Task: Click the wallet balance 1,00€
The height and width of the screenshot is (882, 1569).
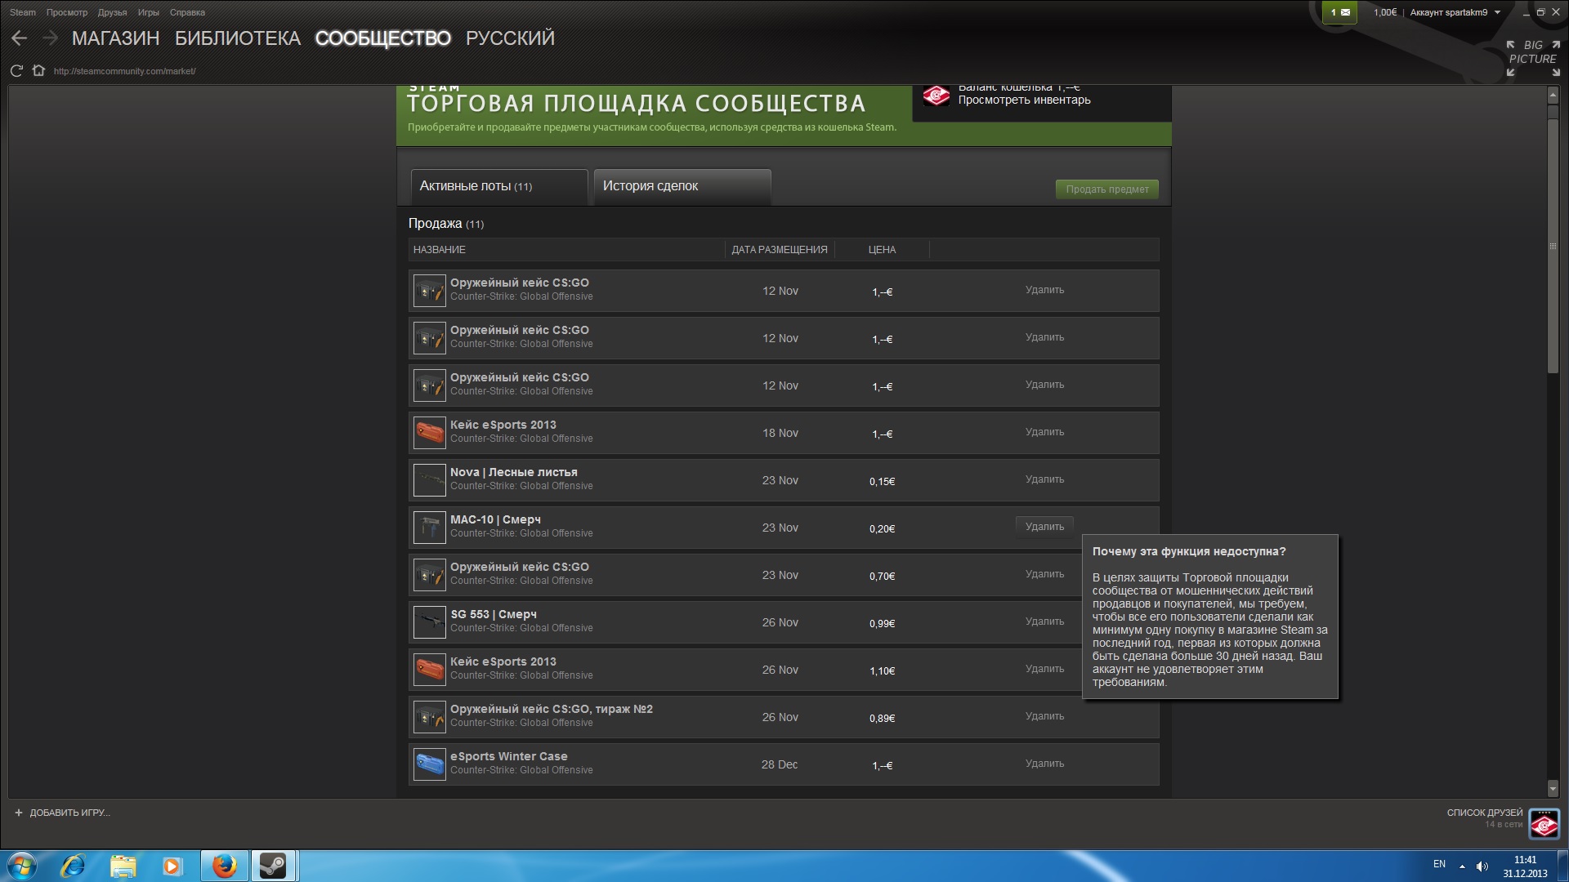Action: pyautogui.click(x=1385, y=12)
